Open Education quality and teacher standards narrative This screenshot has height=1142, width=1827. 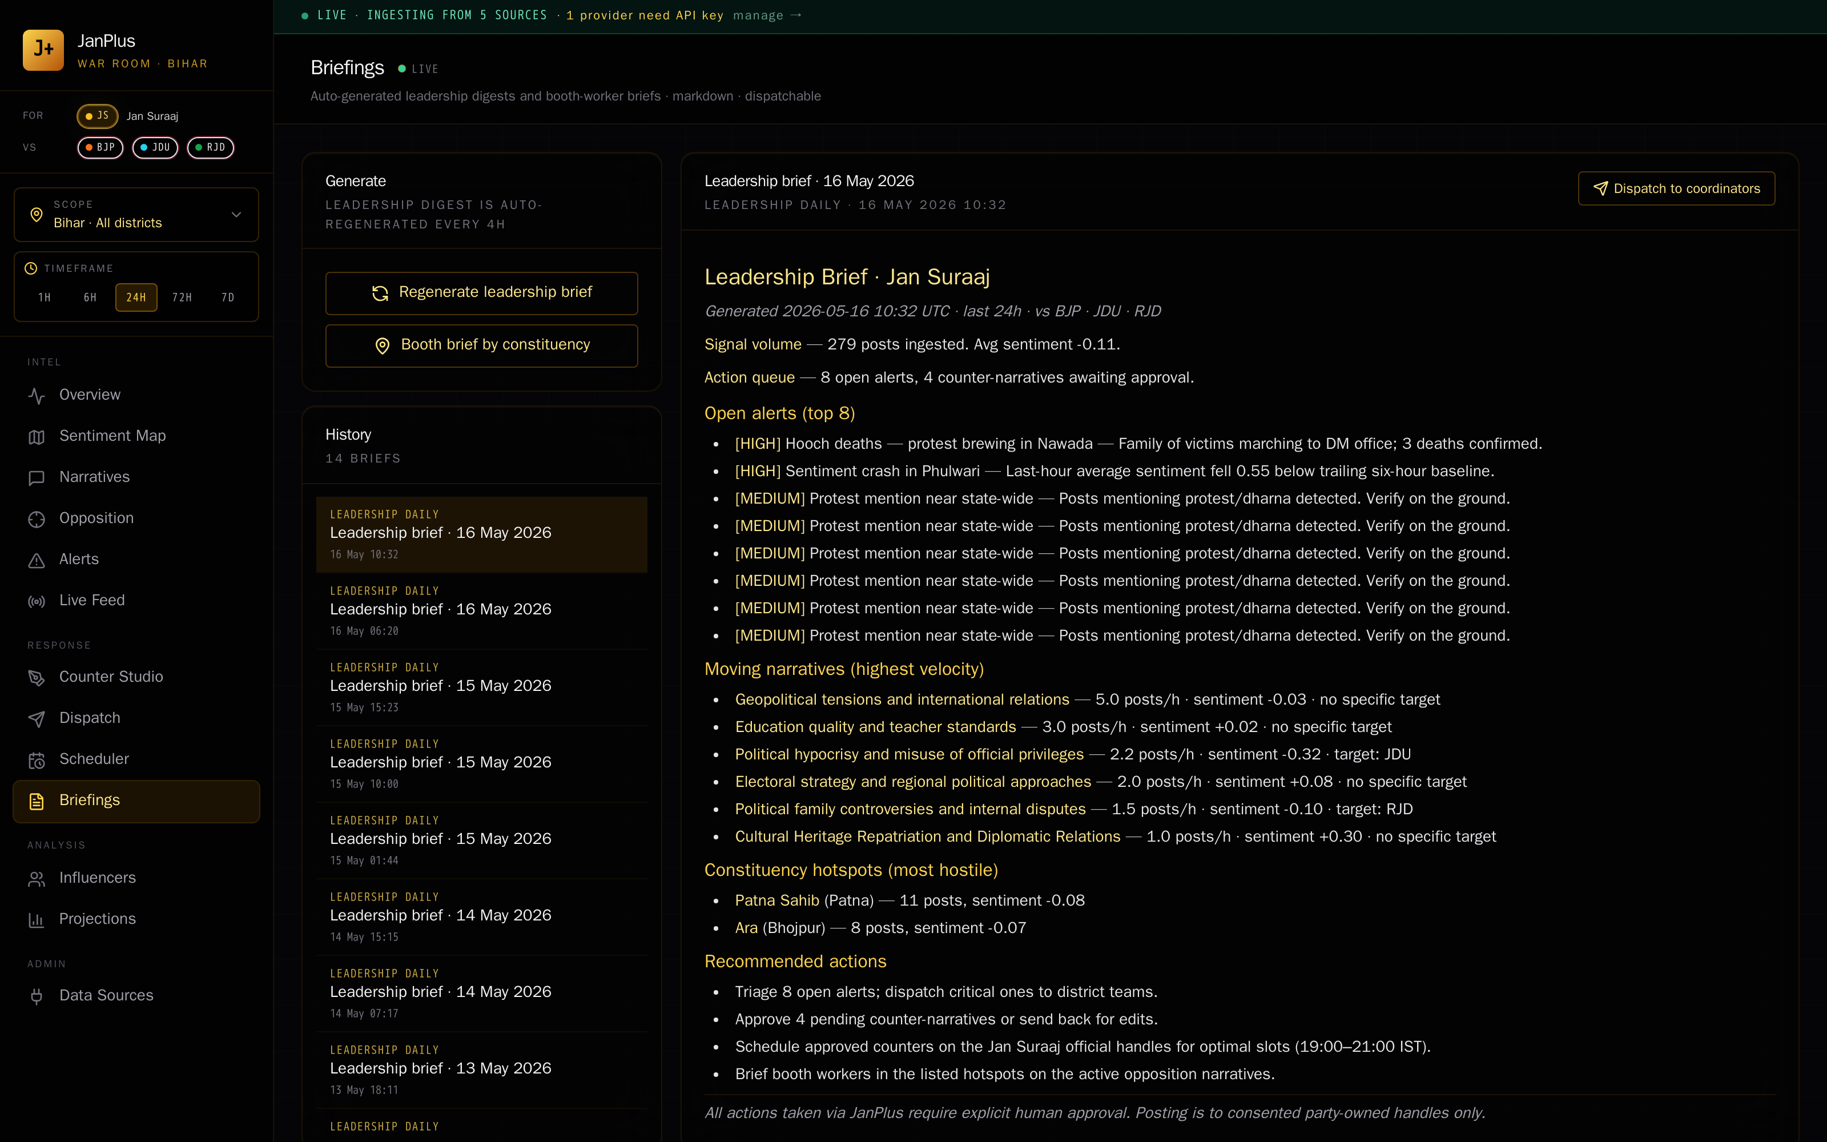tap(876, 727)
